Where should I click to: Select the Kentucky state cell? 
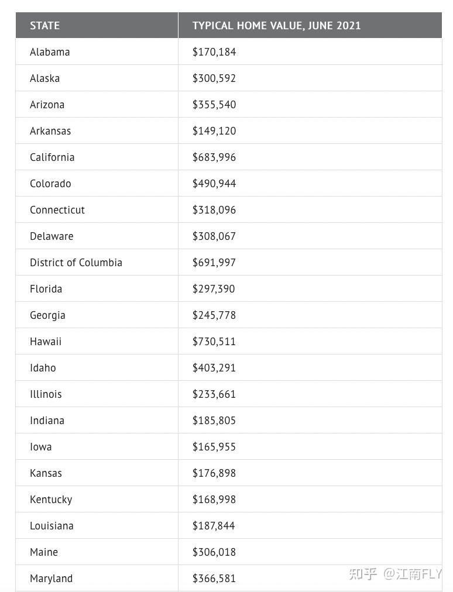51,500
